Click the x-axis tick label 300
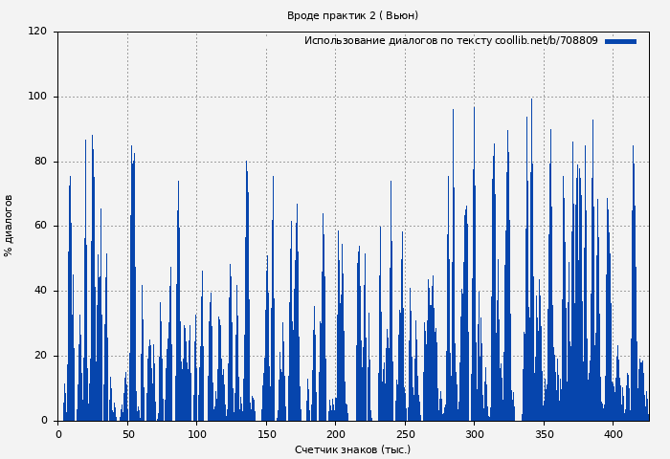 tap(474, 434)
